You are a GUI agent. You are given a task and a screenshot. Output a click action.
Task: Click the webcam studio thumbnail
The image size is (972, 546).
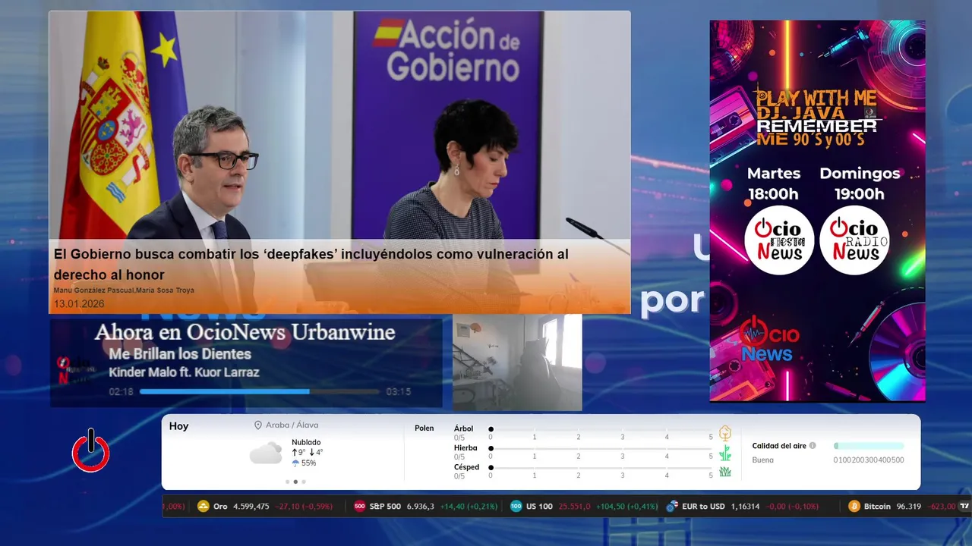point(517,362)
